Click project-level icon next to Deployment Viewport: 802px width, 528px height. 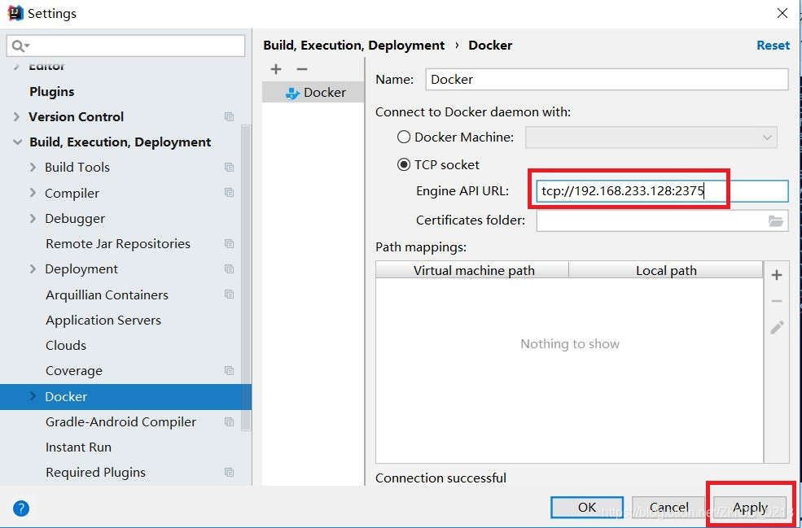pyautogui.click(x=229, y=268)
